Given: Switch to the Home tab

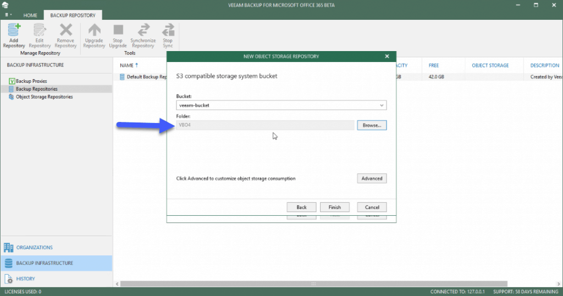Looking at the screenshot, I should click(x=30, y=15).
